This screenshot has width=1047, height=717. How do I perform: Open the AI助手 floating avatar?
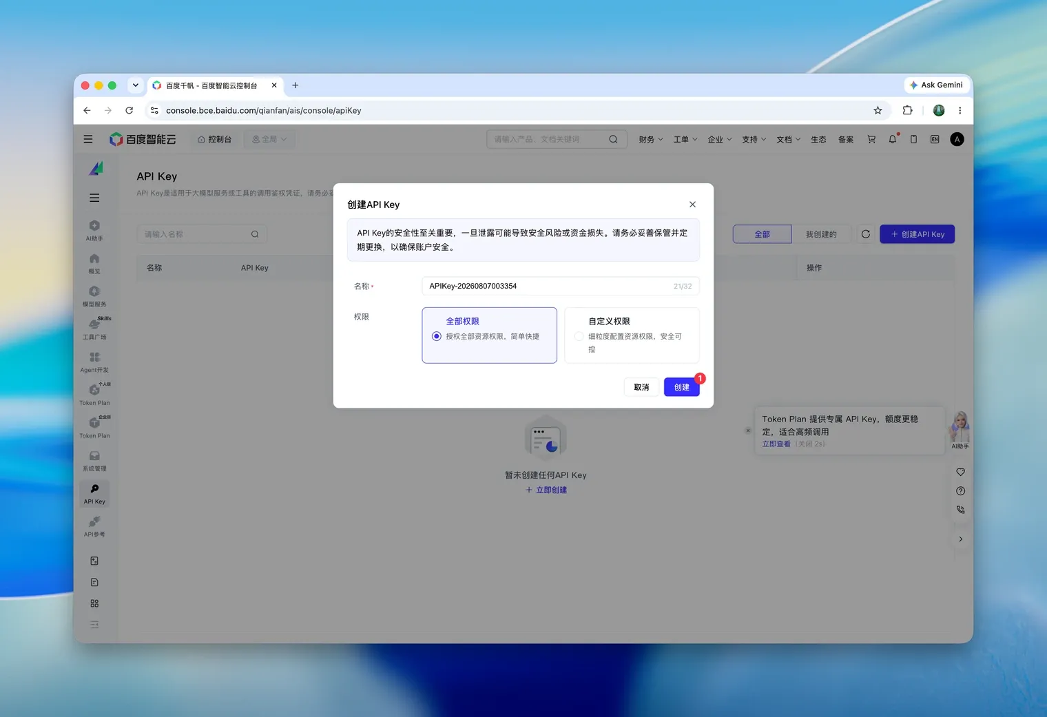(960, 430)
